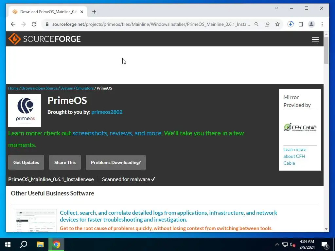Open File Explorer from taskbar

40,244
